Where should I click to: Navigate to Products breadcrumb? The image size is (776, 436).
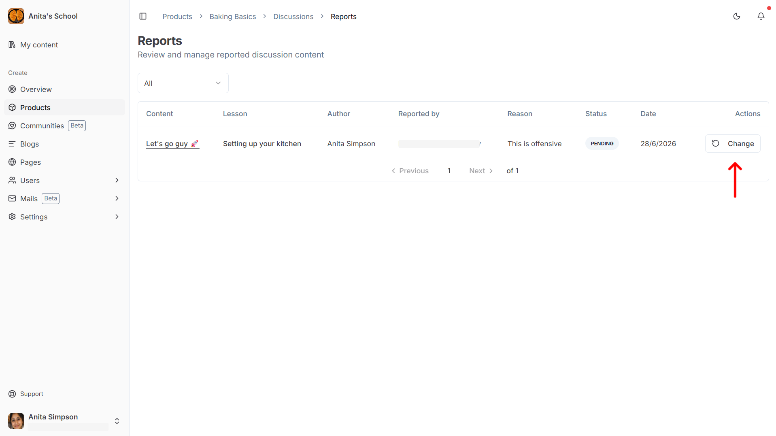177,16
